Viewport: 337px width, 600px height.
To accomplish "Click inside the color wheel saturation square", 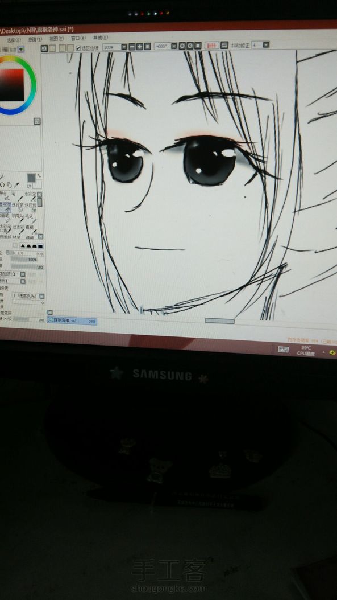I will tap(11, 85).
